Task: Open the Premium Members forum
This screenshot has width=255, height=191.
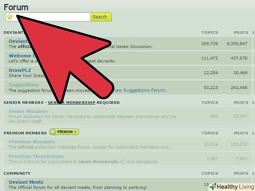Action: tap(32, 142)
